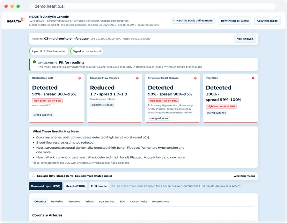Click the red alert icon on Obstructive CAD card
Viewport: 287px width, 223px height.
coord(79,78)
